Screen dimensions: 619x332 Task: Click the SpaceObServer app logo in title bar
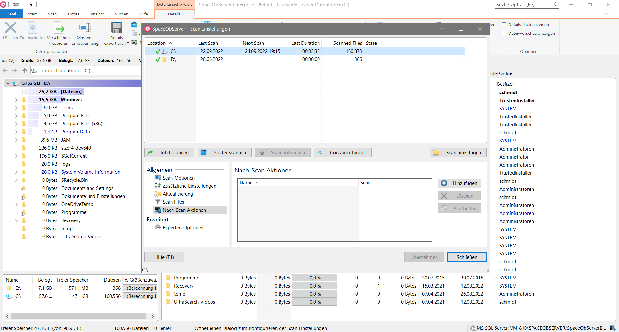click(3, 5)
